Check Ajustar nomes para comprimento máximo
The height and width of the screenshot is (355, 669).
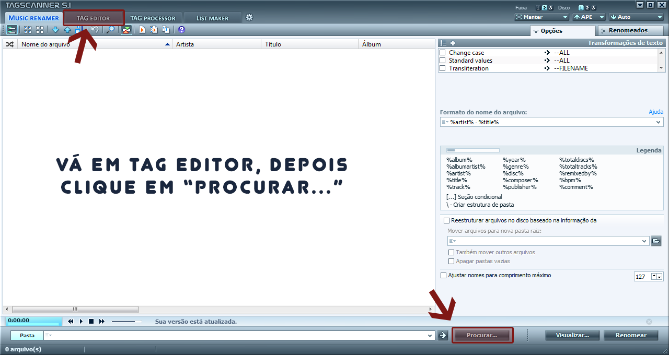click(x=444, y=275)
